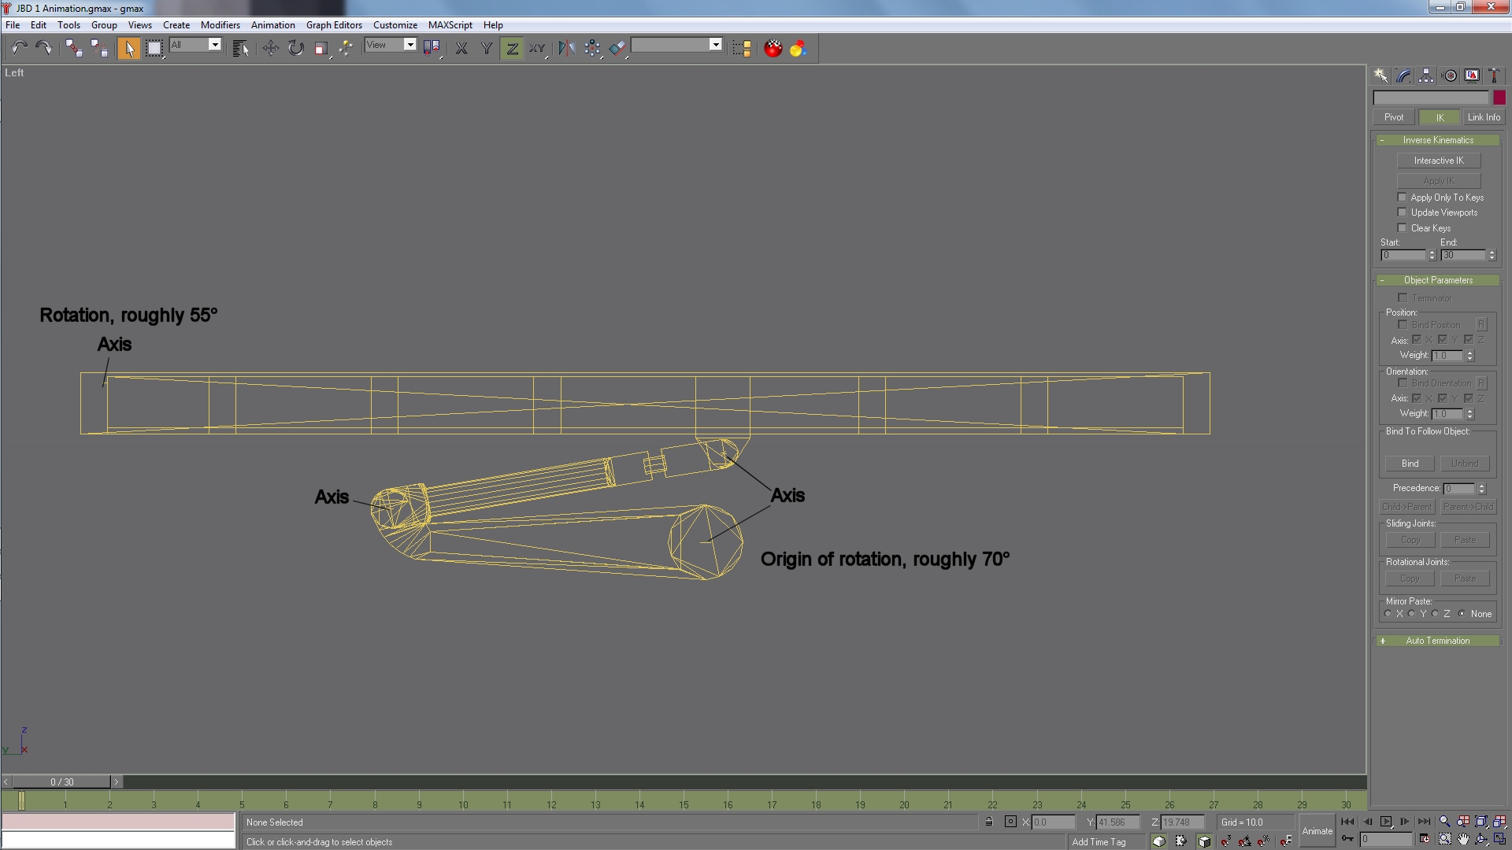The width and height of the screenshot is (1512, 850).
Task: Switch to the Pivot tab
Action: point(1393,117)
